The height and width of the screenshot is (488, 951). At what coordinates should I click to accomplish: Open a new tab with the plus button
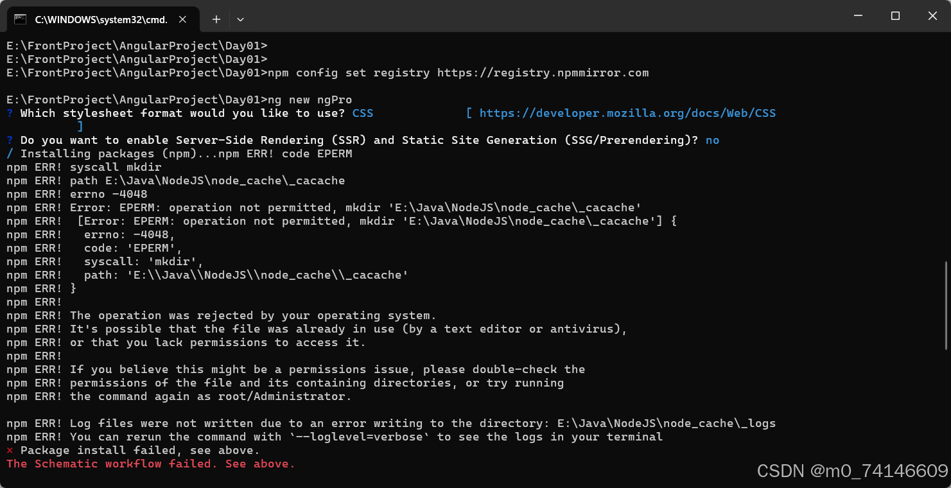[216, 19]
